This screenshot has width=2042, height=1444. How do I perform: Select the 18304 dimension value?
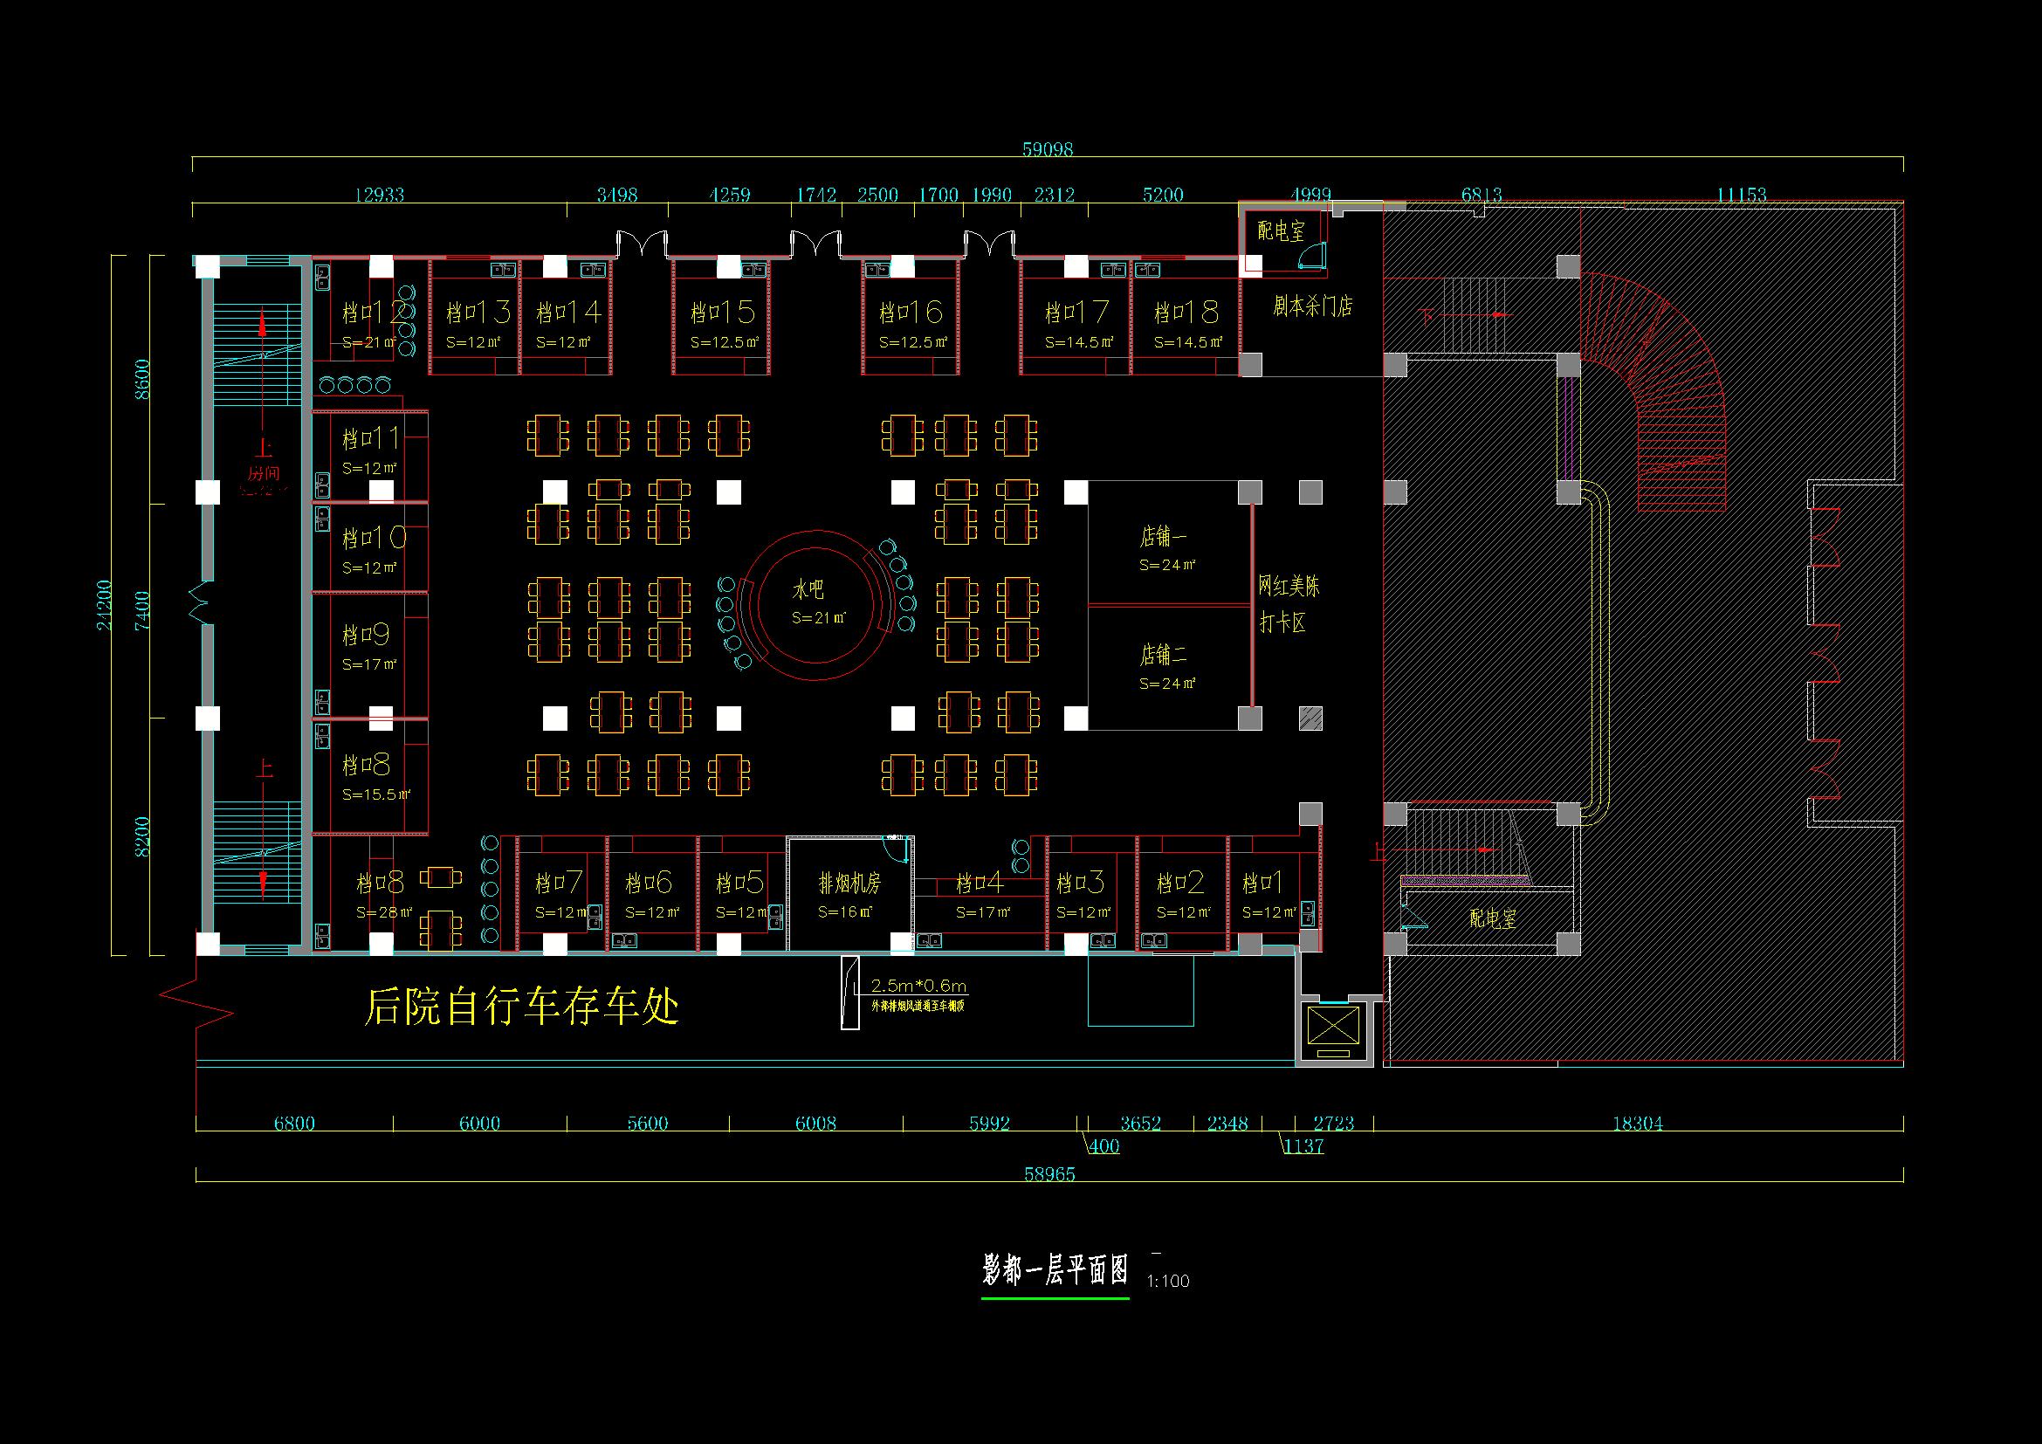(x=1637, y=1123)
